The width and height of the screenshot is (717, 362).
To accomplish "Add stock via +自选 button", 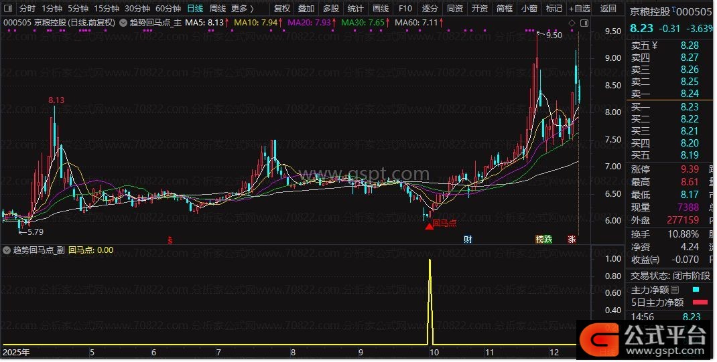I will (579, 9).
